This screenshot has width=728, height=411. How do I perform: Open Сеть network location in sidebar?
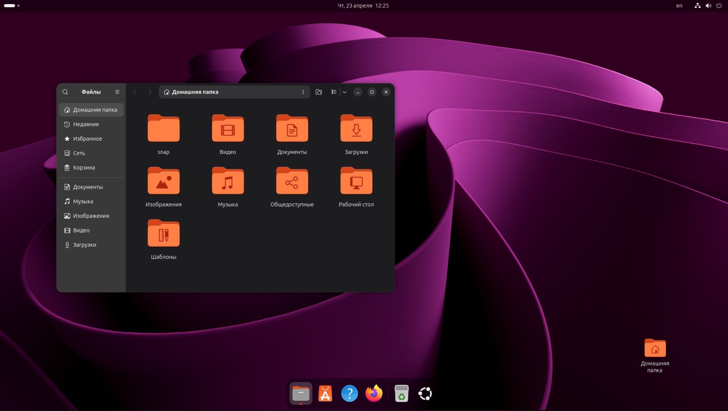click(x=79, y=153)
